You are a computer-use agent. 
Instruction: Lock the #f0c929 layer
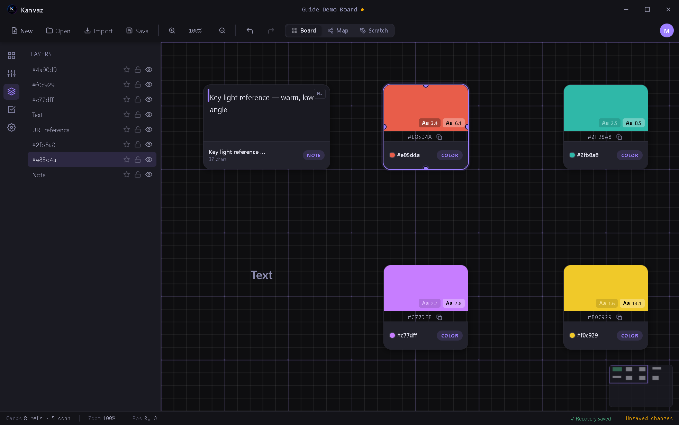[x=137, y=84]
